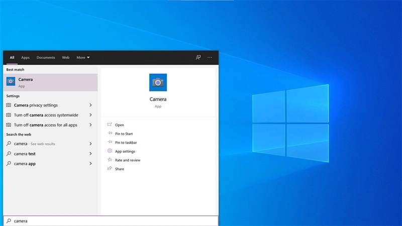Image resolution: width=402 pixels, height=226 pixels.
Task: Select the Web search tab
Action: [66, 58]
